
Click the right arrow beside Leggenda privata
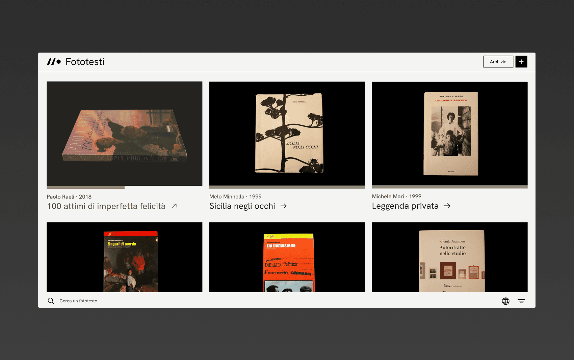(x=447, y=206)
